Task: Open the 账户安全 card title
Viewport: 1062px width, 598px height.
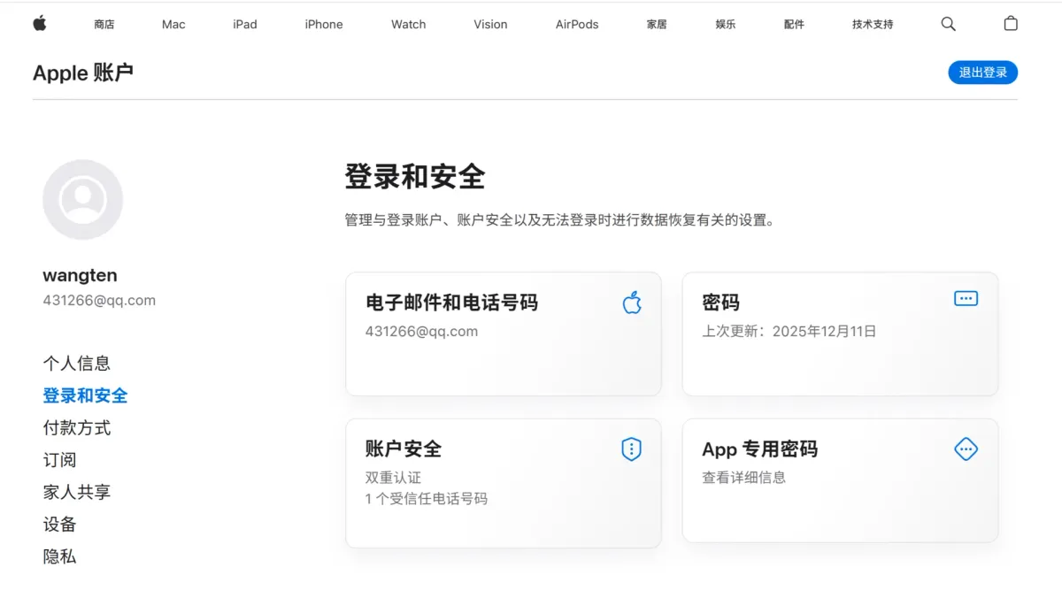Action: click(404, 449)
